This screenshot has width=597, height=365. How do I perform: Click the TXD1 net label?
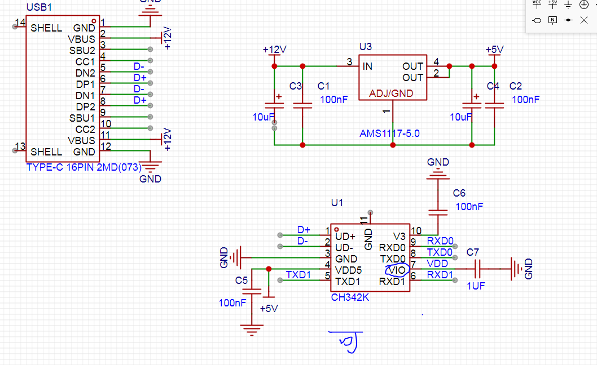pyautogui.click(x=298, y=274)
